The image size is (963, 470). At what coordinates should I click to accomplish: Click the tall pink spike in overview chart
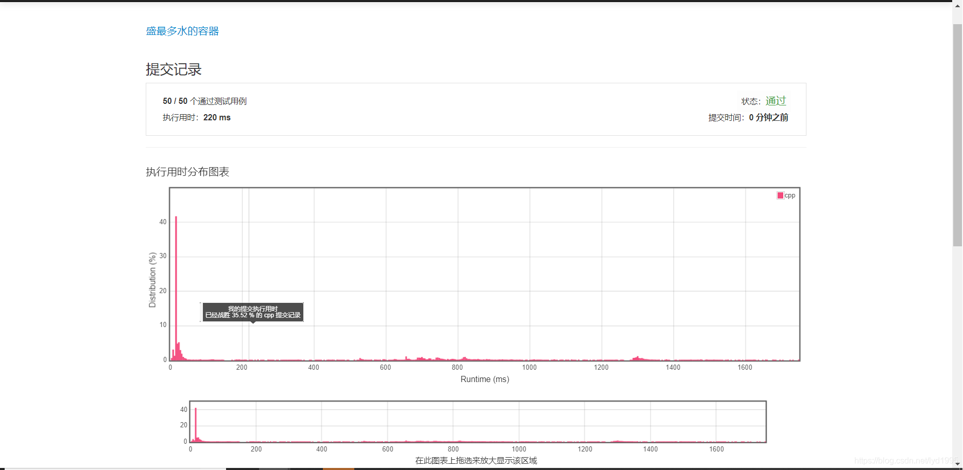click(196, 425)
